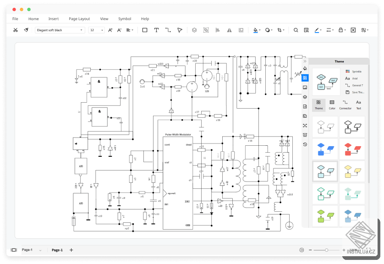The image size is (384, 264).
Task: Cut using the scissors icon
Action: 16,30
